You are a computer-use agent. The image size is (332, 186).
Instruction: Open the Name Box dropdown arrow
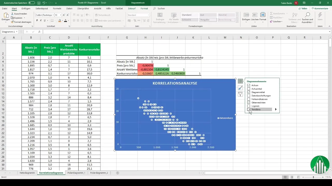tap(17, 32)
